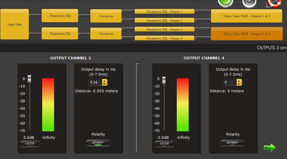Mute Output Channel 3
This screenshot has width=287, height=159.
click(x=30, y=144)
